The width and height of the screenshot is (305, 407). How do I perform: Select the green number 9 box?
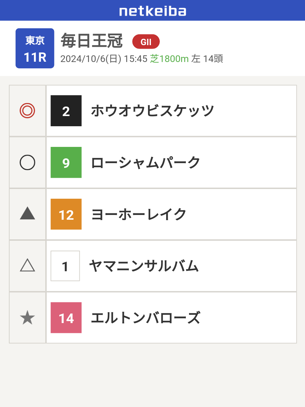(x=66, y=162)
